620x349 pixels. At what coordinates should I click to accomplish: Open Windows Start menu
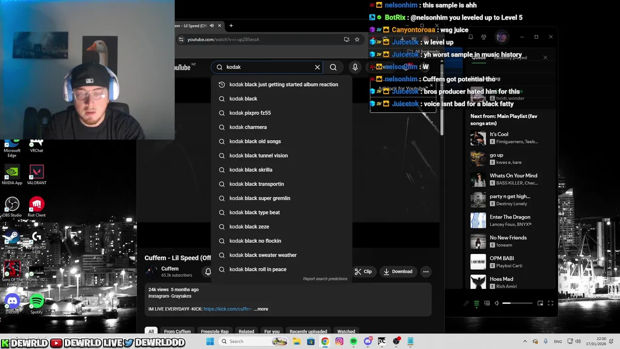[210, 341]
